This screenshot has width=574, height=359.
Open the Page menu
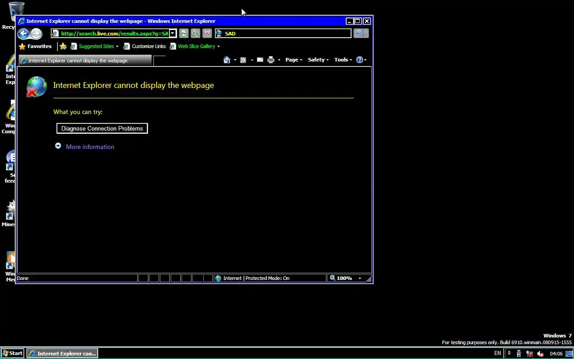[x=294, y=60]
